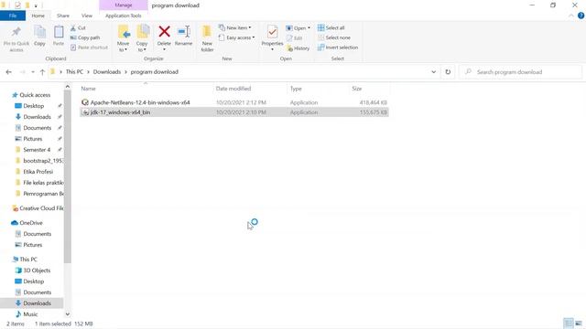Click This PC in address path

click(x=74, y=71)
